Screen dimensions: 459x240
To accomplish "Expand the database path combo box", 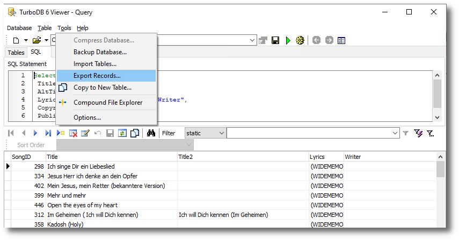I will click(x=252, y=40).
